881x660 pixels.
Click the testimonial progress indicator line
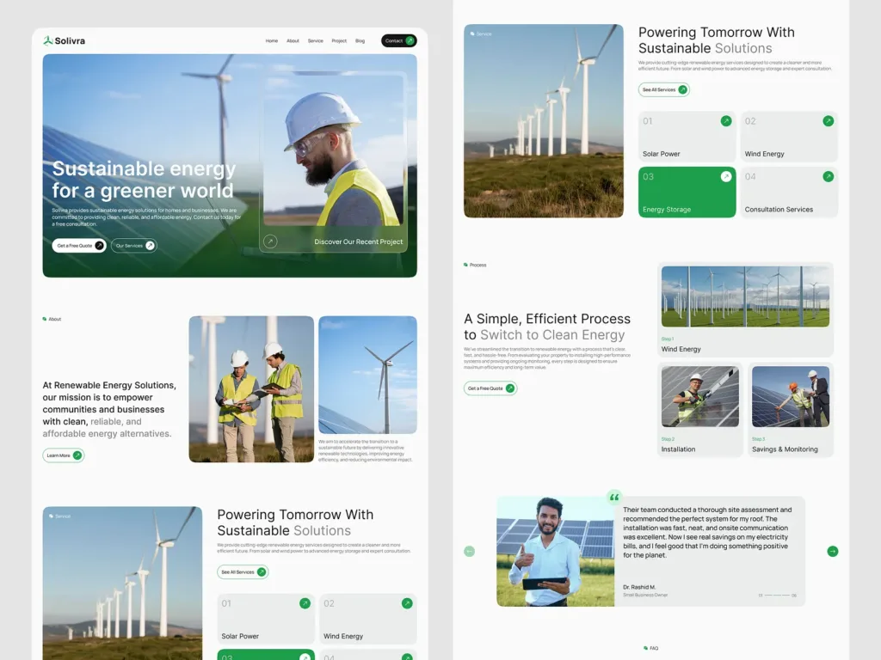[x=778, y=596]
